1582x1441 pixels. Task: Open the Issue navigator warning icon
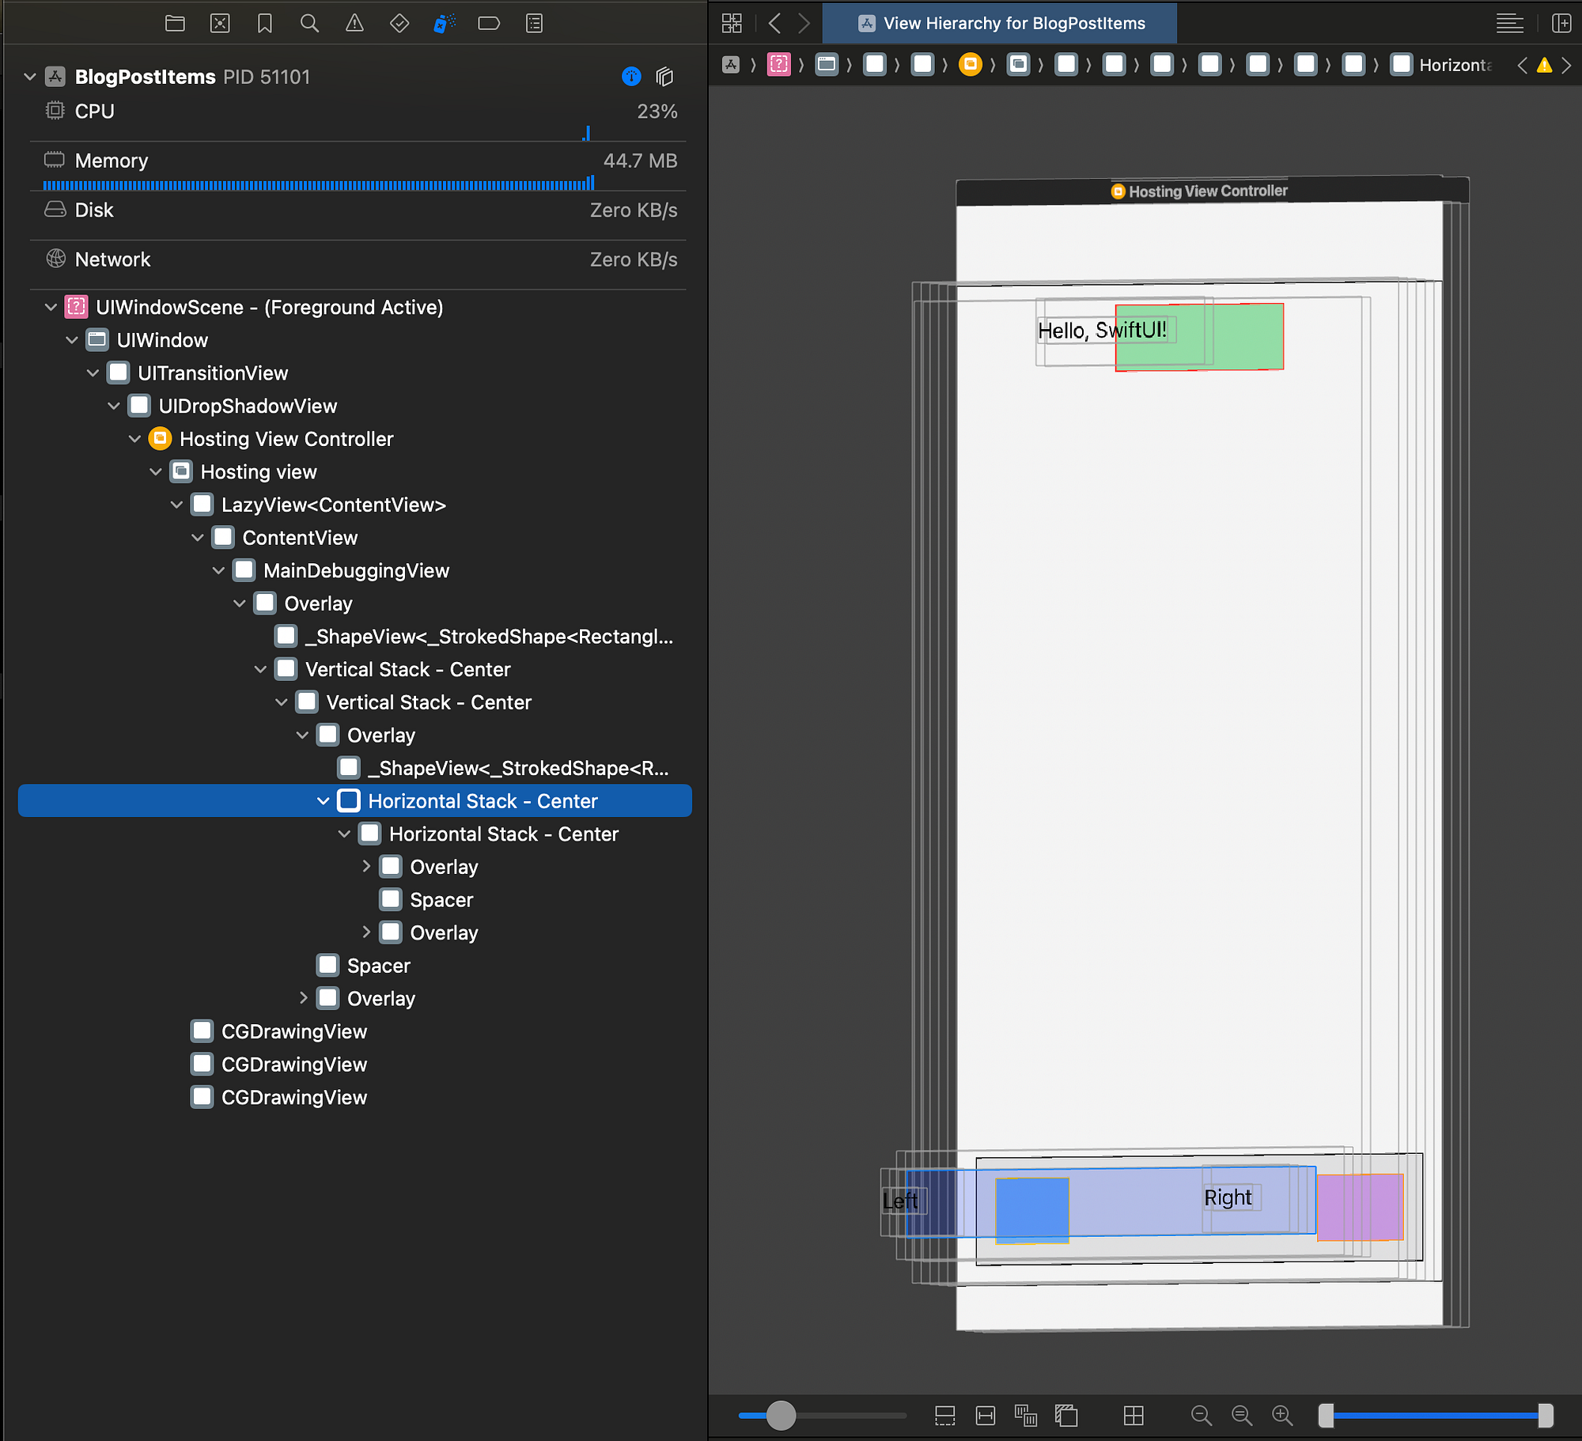click(354, 24)
